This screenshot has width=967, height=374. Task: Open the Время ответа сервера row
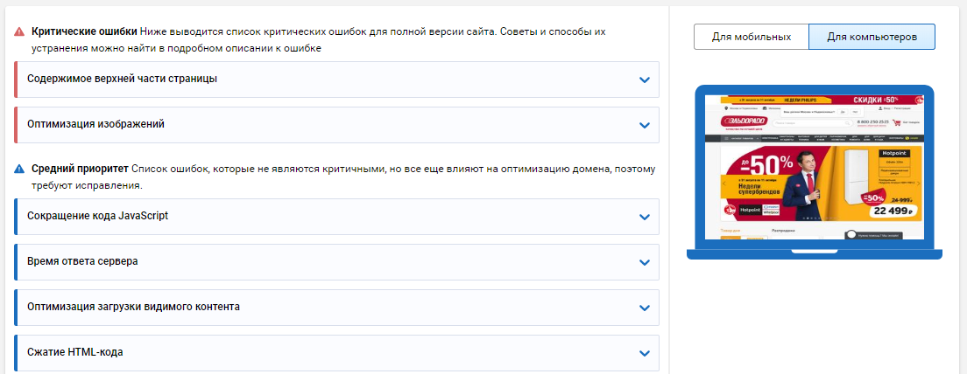pyautogui.click(x=336, y=262)
